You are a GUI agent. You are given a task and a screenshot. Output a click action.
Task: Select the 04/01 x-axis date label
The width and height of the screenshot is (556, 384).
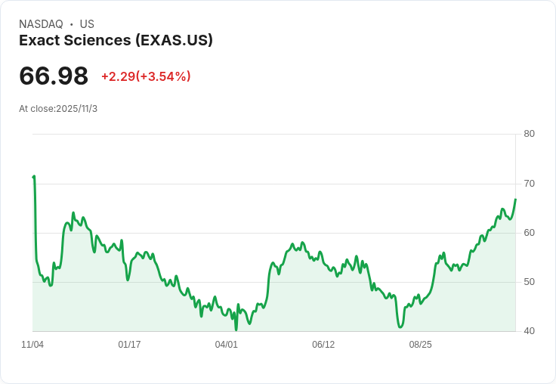click(227, 345)
